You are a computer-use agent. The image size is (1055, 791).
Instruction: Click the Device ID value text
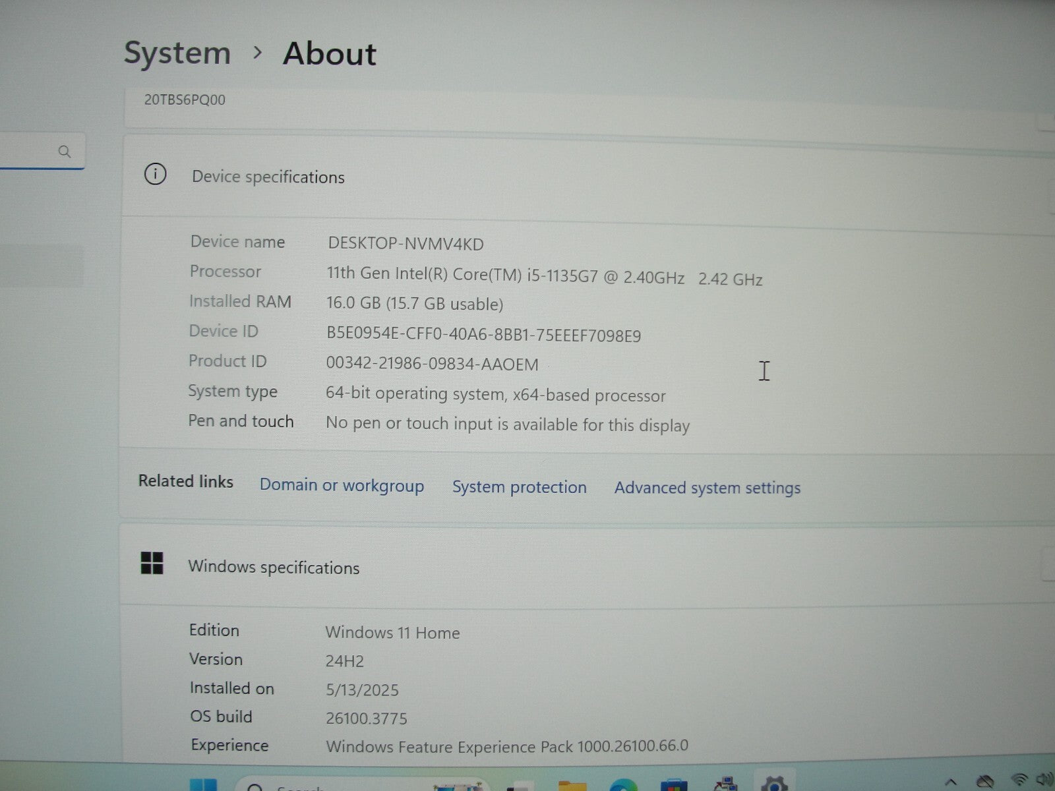click(483, 335)
